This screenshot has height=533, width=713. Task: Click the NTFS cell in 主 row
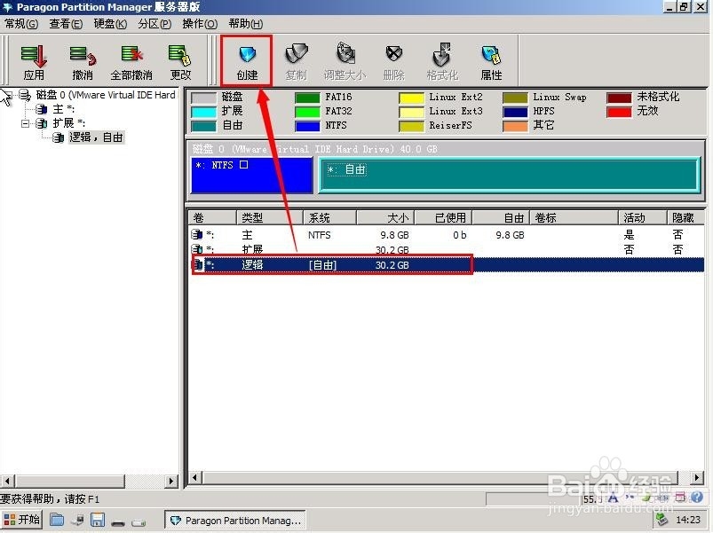[320, 235]
